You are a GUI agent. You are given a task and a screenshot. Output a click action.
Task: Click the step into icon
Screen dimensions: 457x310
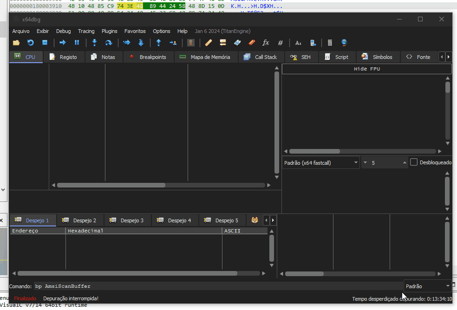point(94,43)
